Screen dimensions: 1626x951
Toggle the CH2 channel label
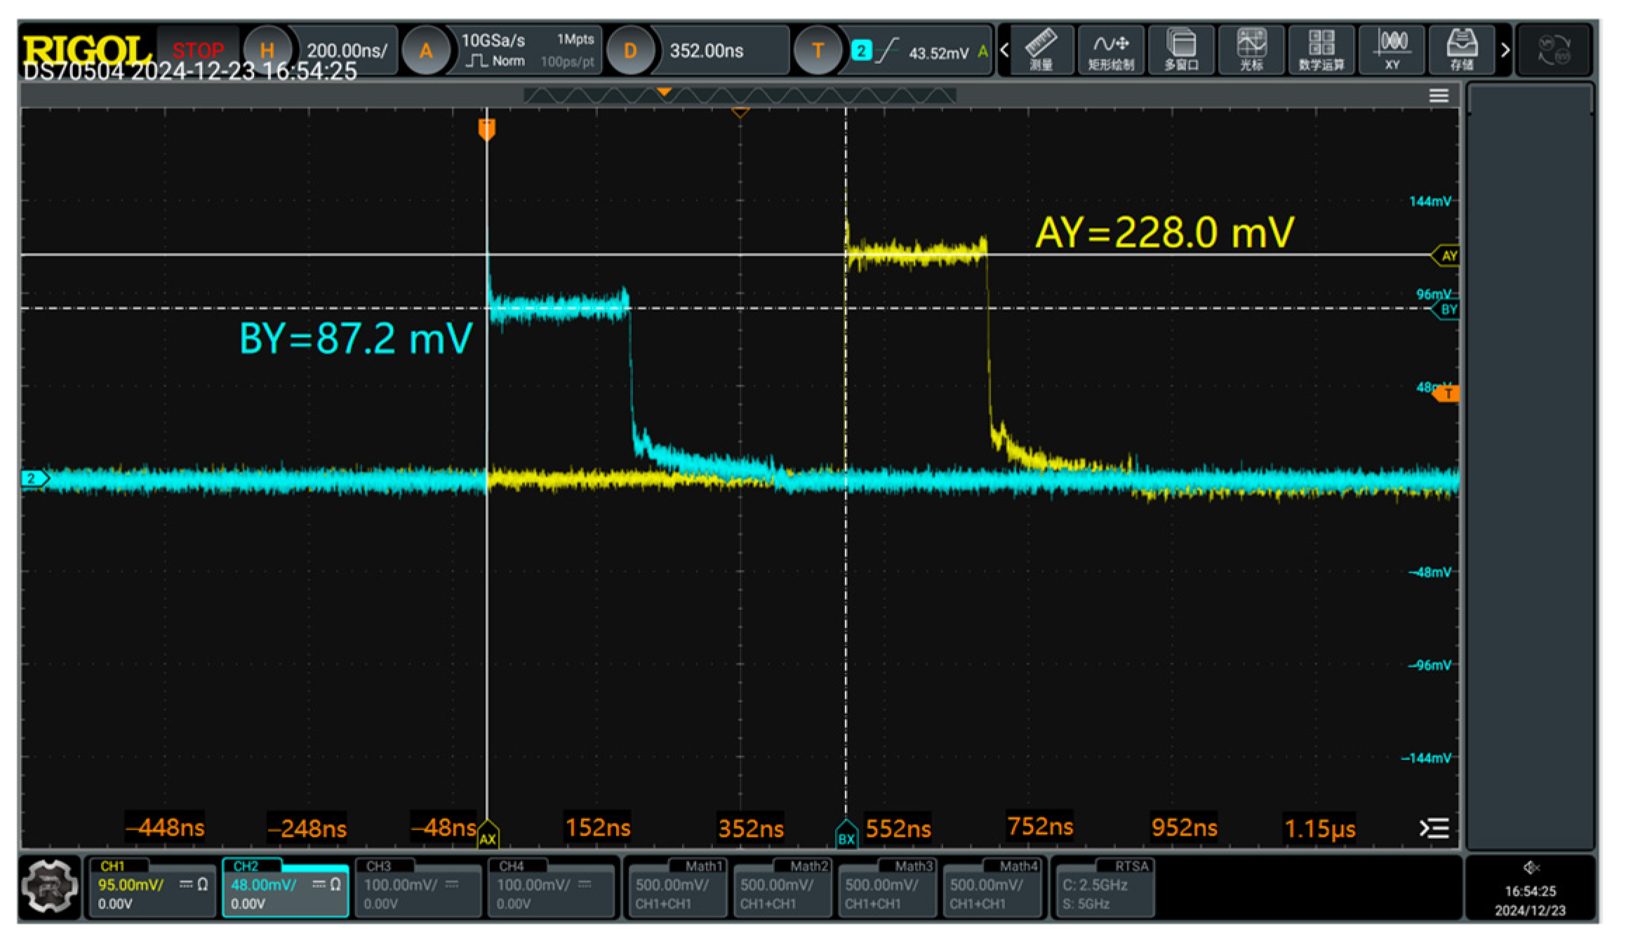click(x=246, y=867)
